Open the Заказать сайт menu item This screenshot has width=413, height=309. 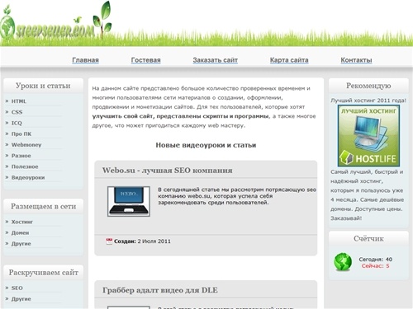click(215, 60)
